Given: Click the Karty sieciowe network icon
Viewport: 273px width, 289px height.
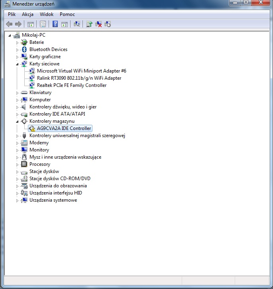Looking at the screenshot, I should [x=24, y=64].
